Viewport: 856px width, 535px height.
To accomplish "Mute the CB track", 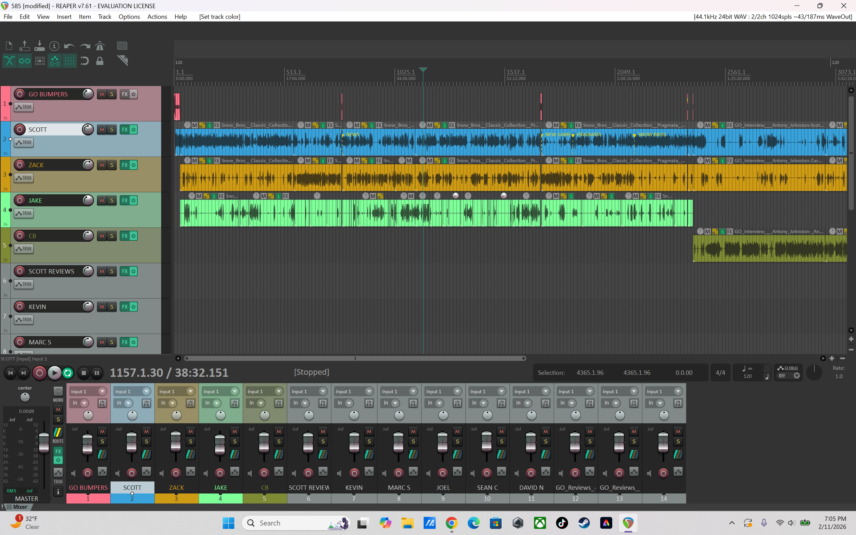I will coord(102,236).
